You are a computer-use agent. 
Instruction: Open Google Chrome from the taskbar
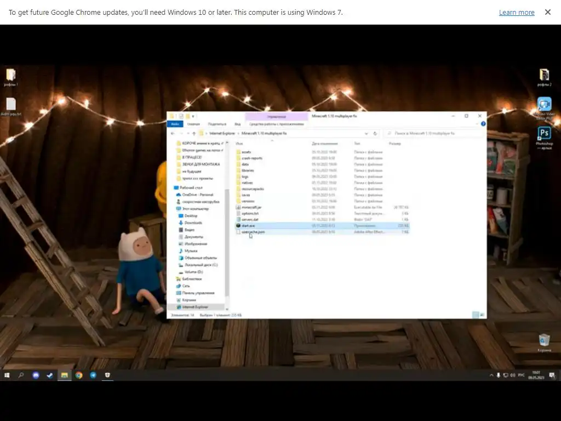point(79,375)
